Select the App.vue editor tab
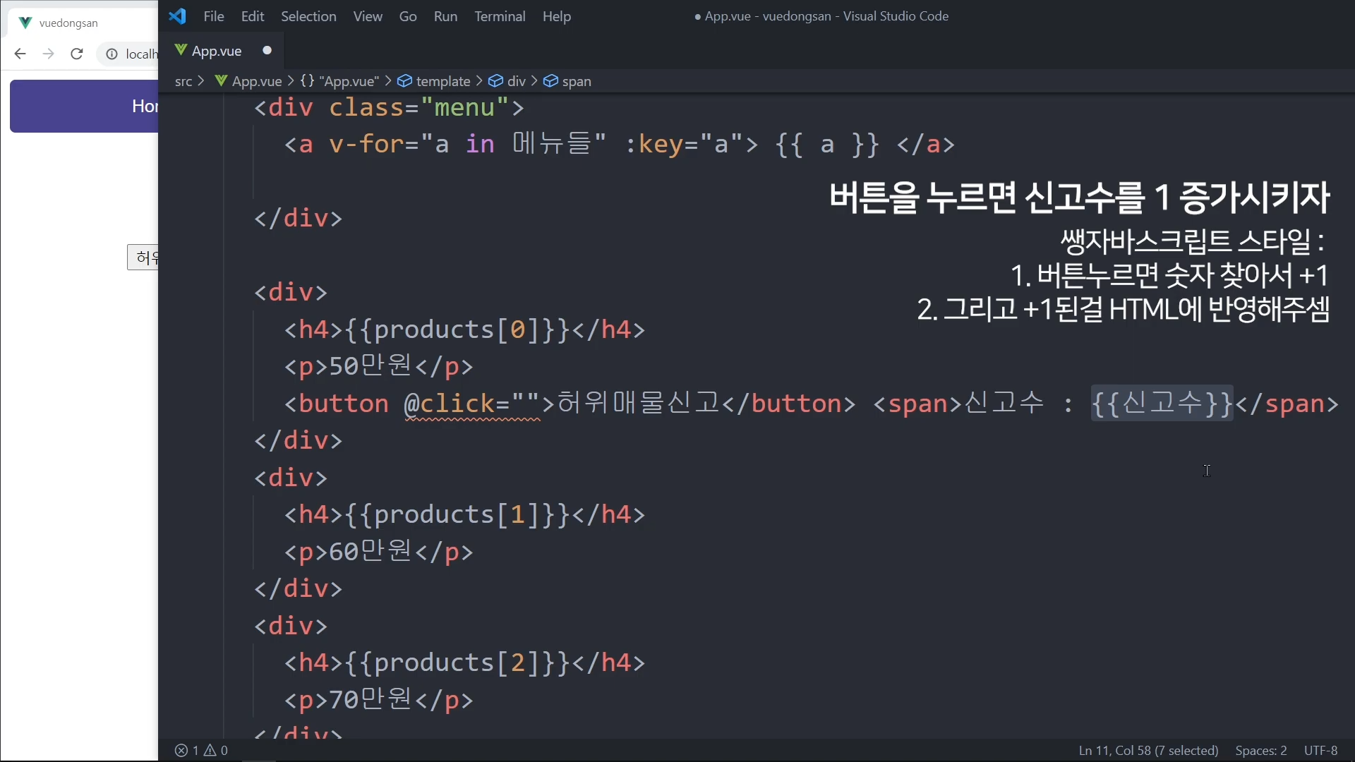 point(217,51)
